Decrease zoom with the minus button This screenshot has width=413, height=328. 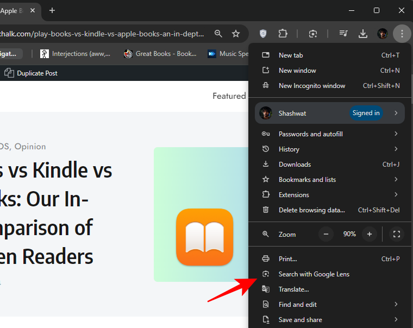click(326, 234)
